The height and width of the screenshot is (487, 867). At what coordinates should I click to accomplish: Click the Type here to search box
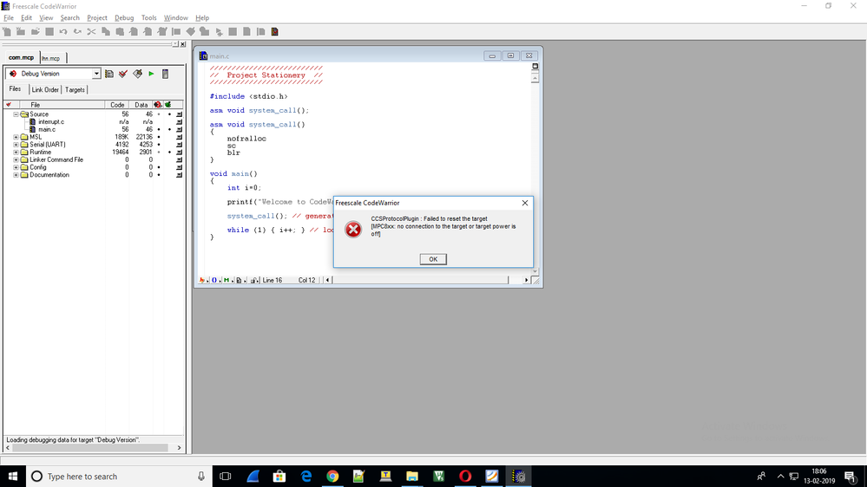tap(119, 476)
